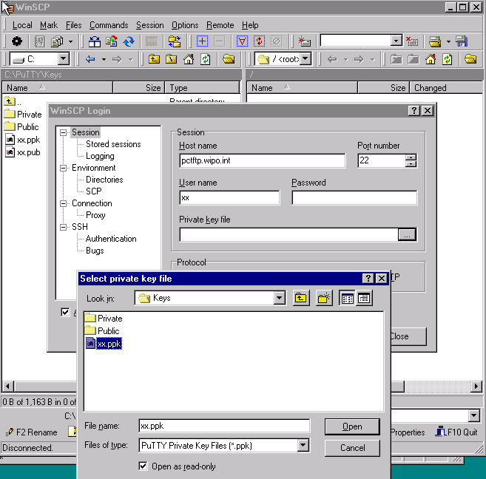Click the Open button in file dialog

coord(352,427)
